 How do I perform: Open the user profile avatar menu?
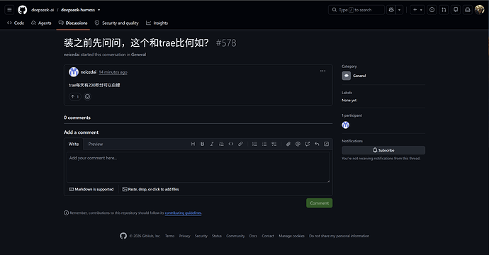pos(479,10)
